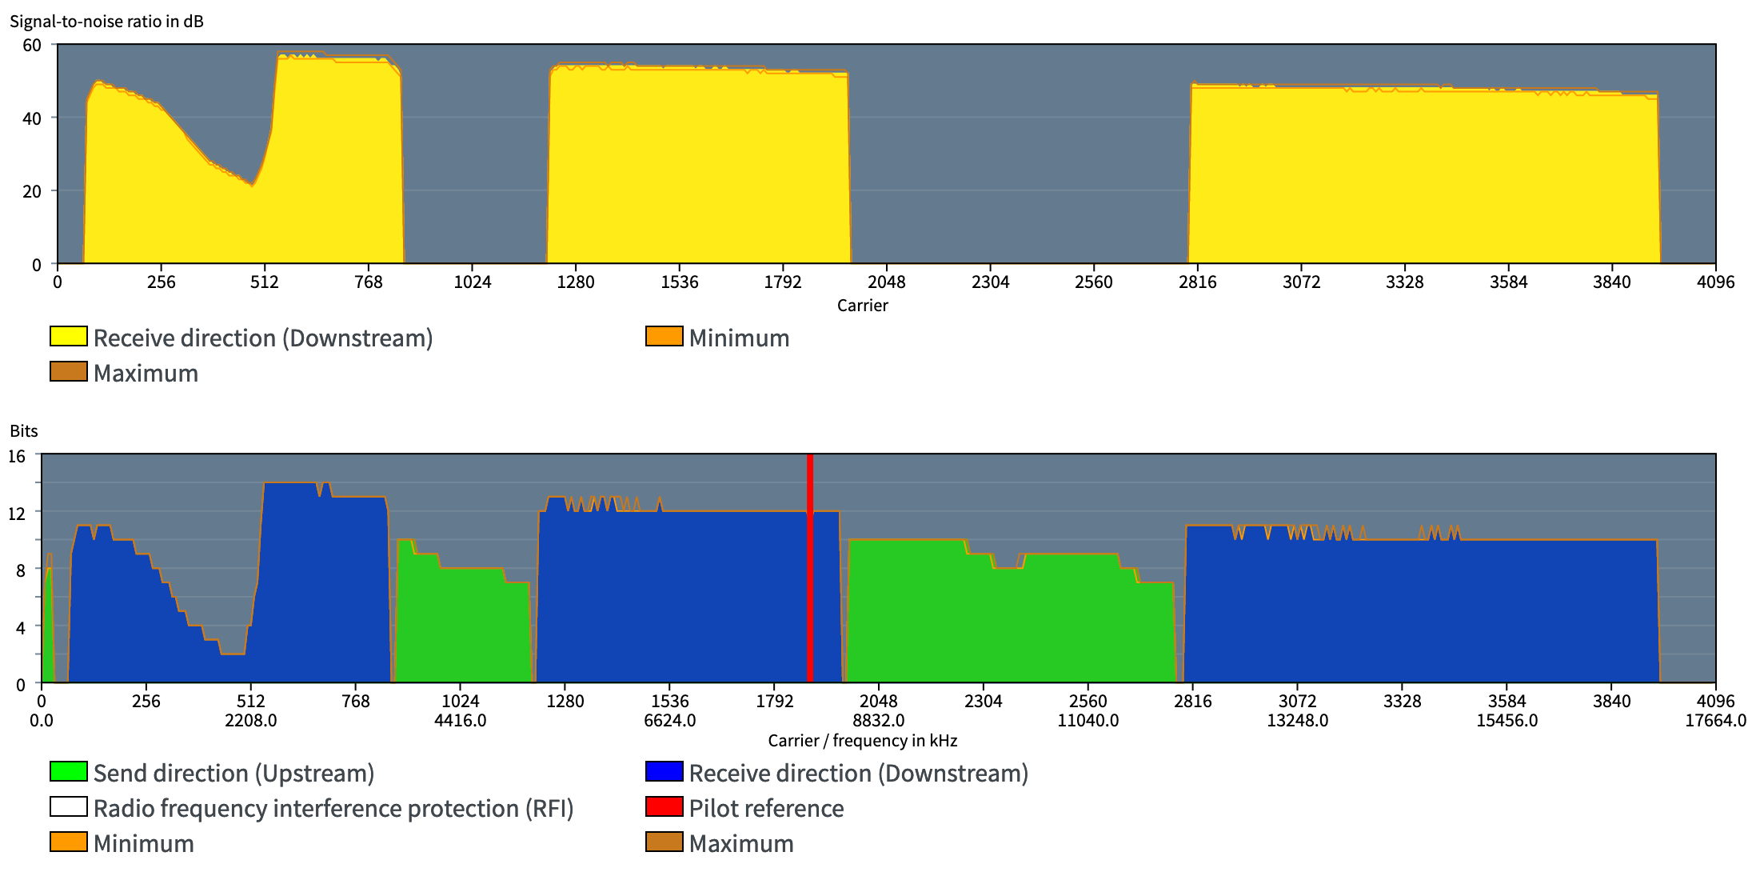This screenshot has width=1756, height=872.
Task: Click the brown Maximum swatch under SNR chart
Action: pyautogui.click(x=69, y=372)
